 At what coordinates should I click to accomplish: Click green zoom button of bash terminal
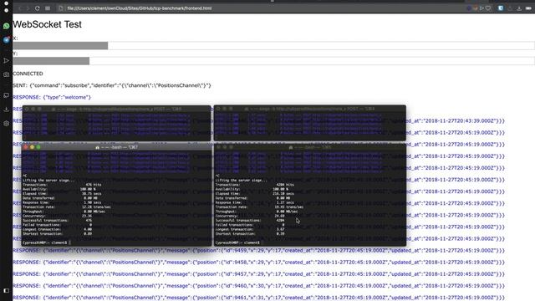[x=38, y=147]
